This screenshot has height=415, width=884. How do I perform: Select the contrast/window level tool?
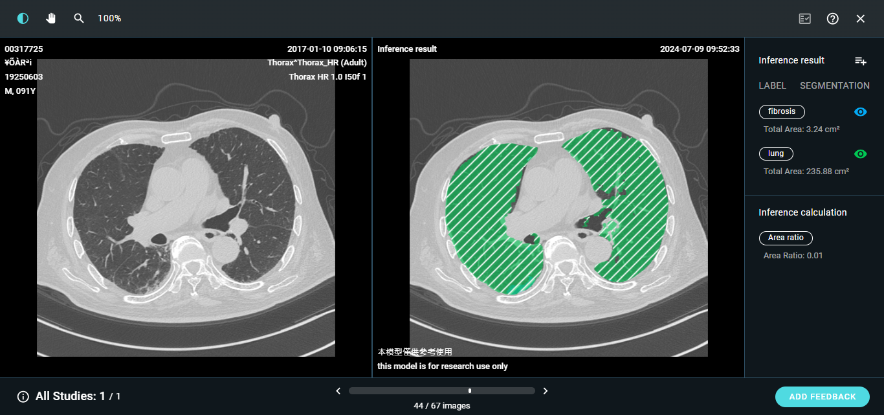click(x=23, y=18)
